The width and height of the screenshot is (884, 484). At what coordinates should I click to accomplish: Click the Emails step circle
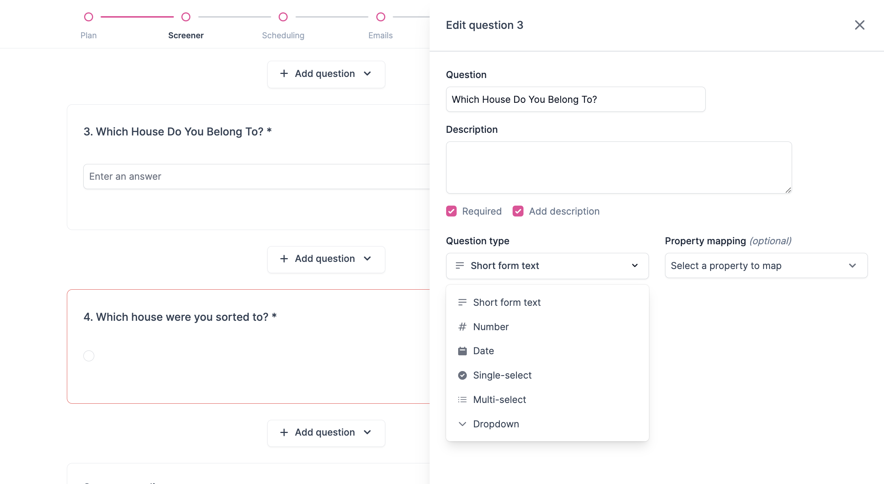click(x=380, y=17)
